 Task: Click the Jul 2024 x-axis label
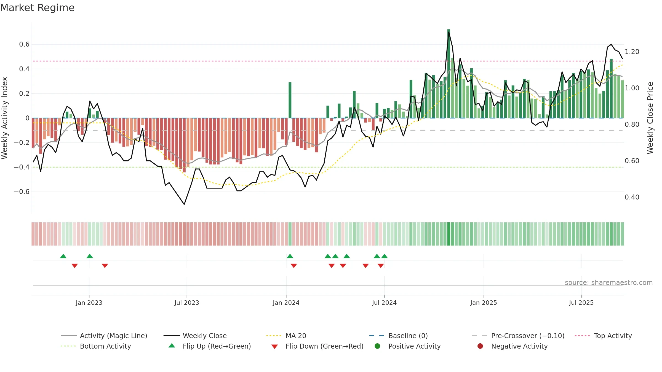[x=384, y=303]
